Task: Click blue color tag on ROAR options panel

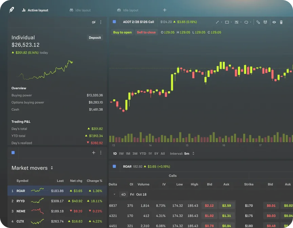Action: (114, 166)
